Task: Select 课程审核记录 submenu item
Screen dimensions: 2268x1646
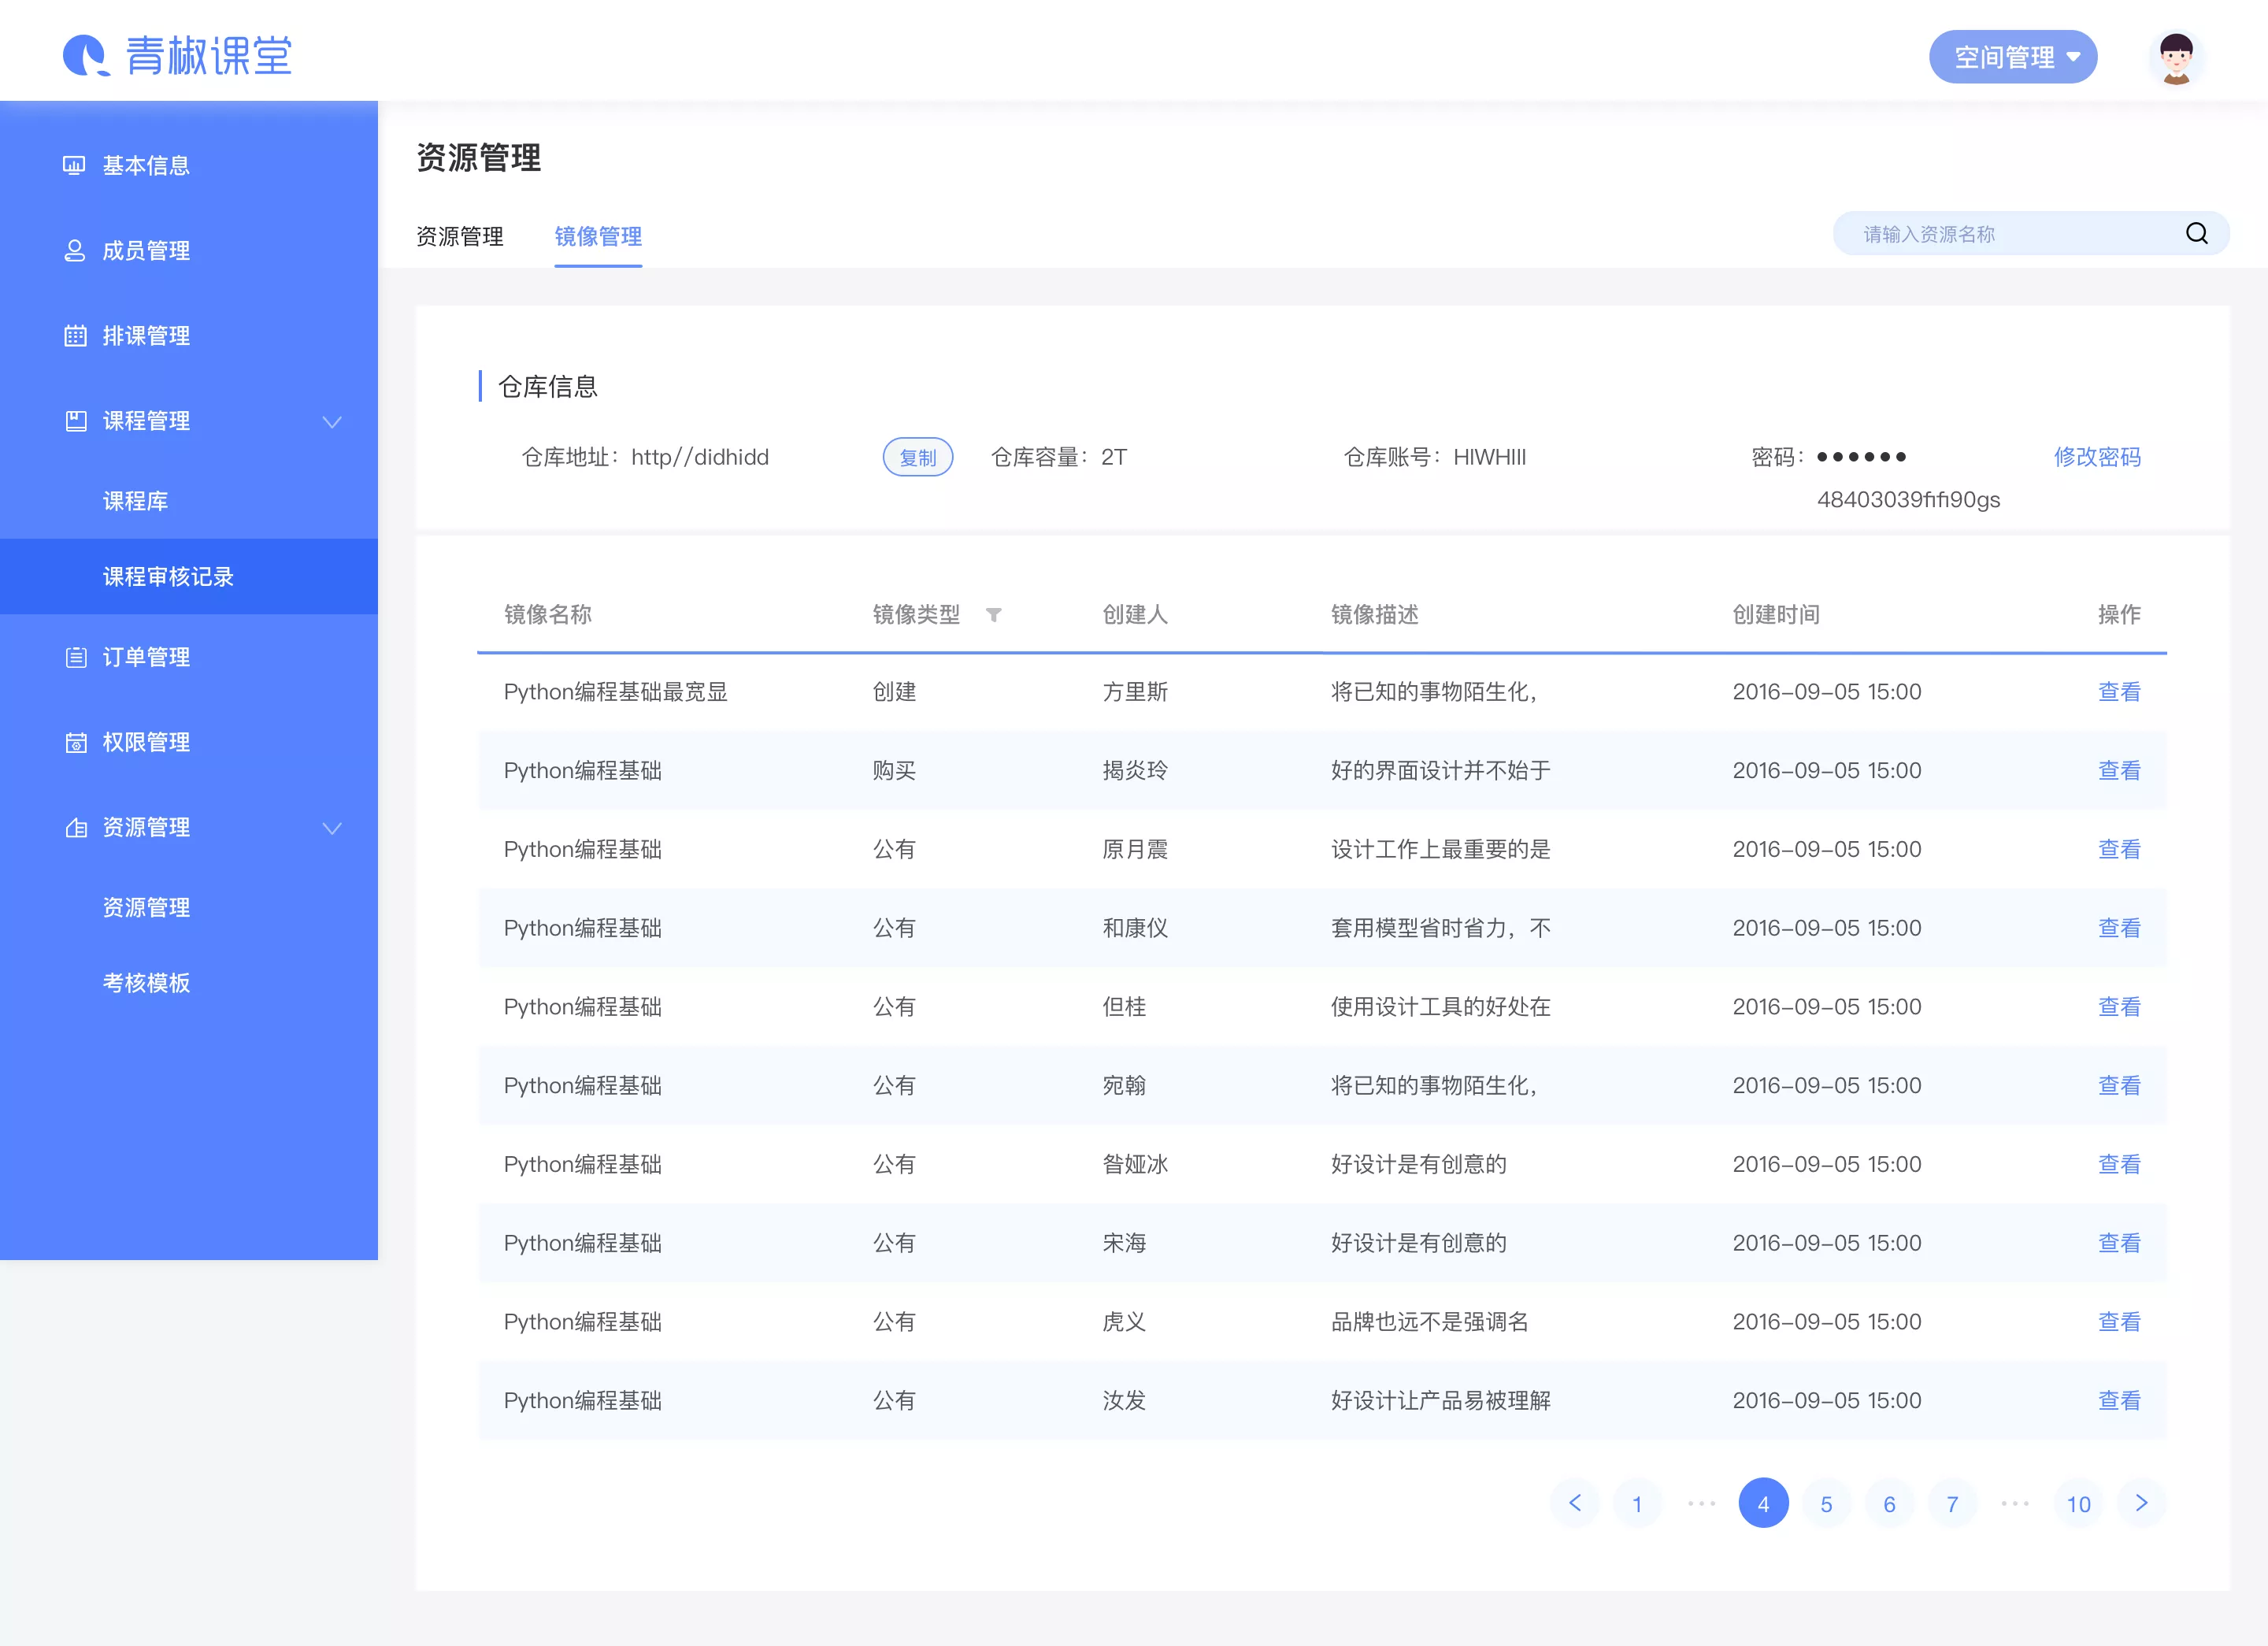Action: point(189,577)
